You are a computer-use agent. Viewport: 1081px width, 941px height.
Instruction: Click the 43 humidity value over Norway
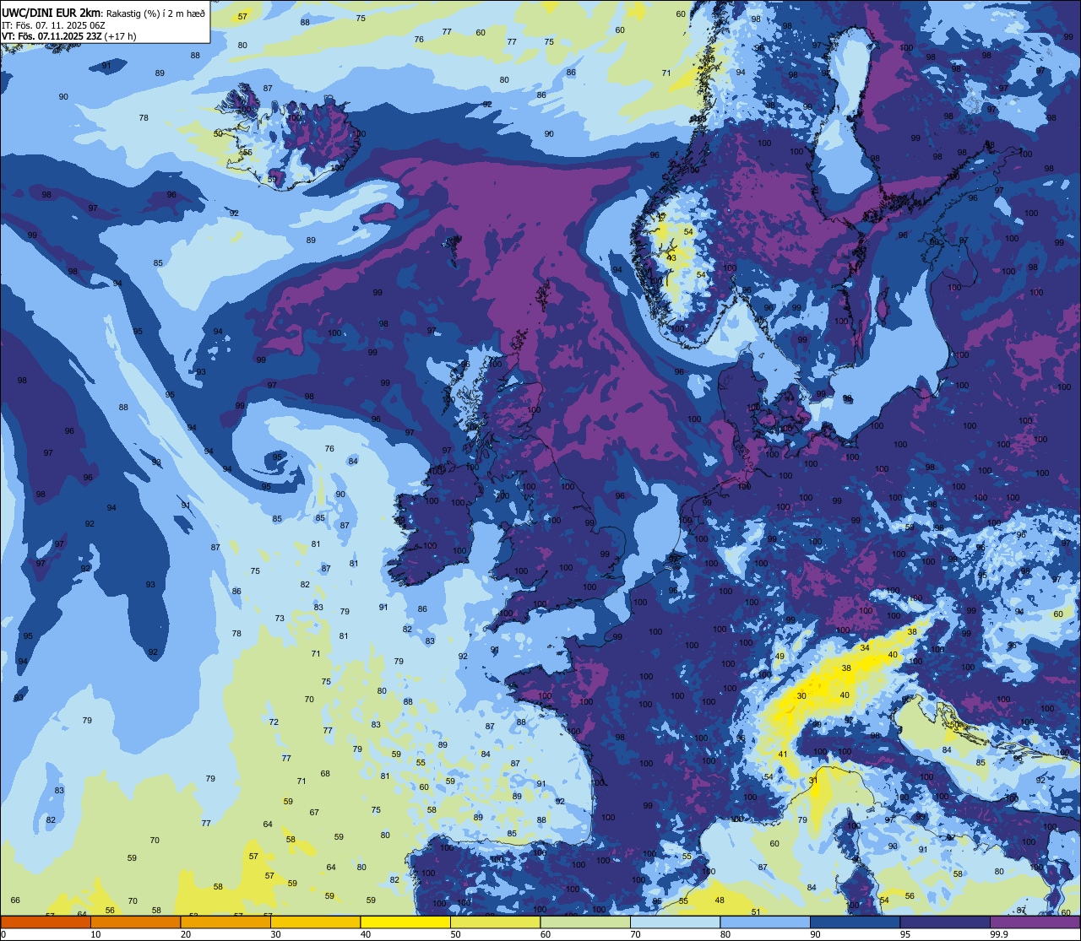(671, 257)
